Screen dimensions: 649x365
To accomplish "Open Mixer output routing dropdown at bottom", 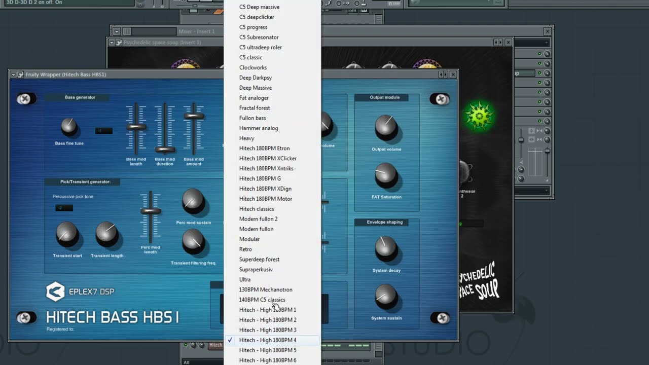I will point(531,191).
